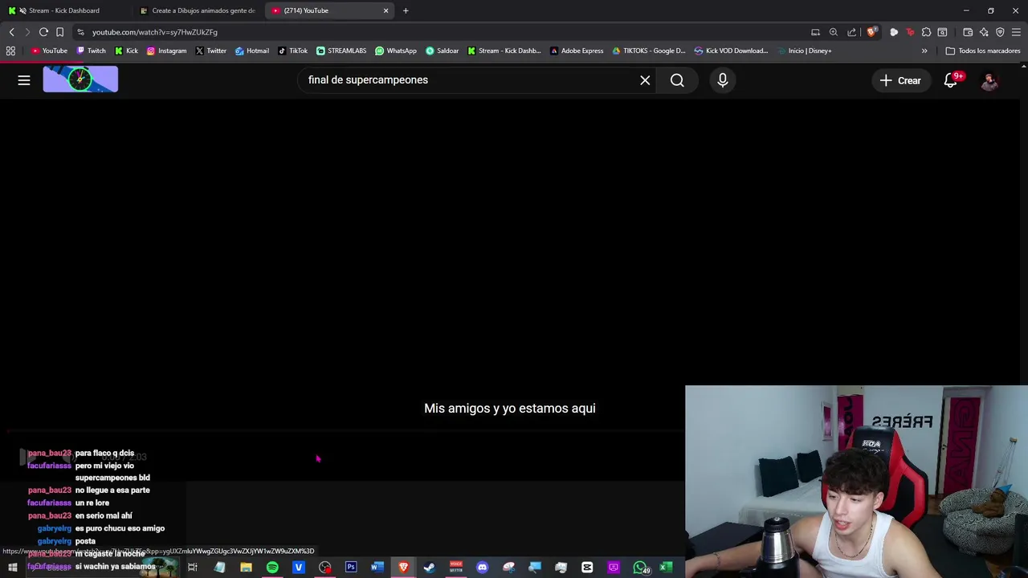
Task: Expand hidden bookmarks chevron
Action: [x=924, y=51]
